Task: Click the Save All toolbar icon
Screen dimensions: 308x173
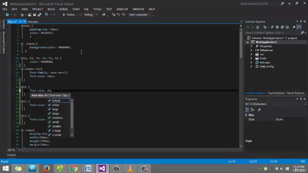Action: [39, 15]
